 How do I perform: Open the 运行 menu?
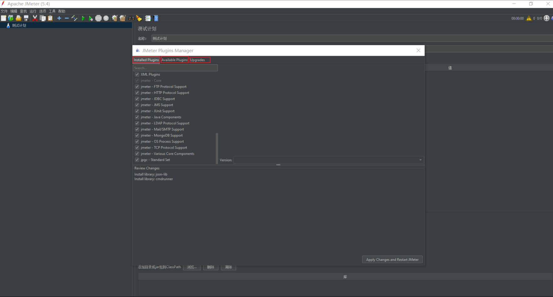click(33, 11)
